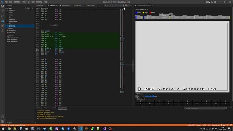
Task: Switch to the launch.json editor tab
Action: (91, 5)
